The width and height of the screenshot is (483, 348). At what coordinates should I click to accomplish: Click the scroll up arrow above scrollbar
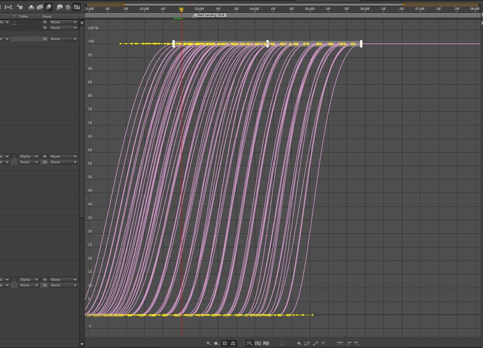pyautogui.click(x=82, y=22)
